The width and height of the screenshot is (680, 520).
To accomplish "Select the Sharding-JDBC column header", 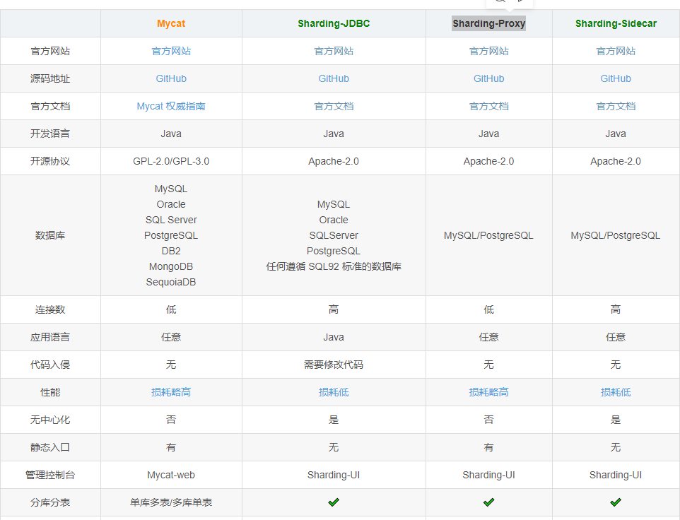I will click(334, 23).
